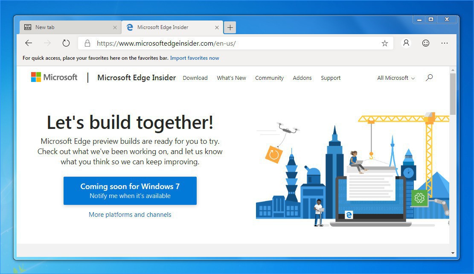The height and width of the screenshot is (274, 474).
Task: Go to Community section
Action: click(x=269, y=78)
